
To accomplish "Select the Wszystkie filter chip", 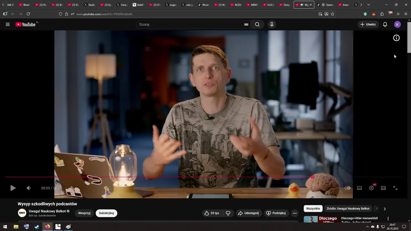I will pyautogui.click(x=313, y=209).
